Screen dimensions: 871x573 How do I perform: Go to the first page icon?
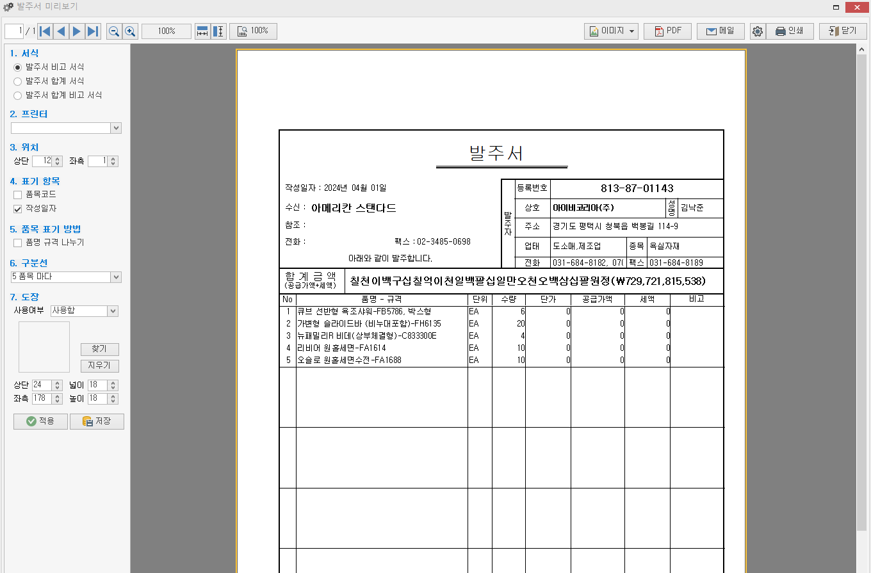point(45,31)
